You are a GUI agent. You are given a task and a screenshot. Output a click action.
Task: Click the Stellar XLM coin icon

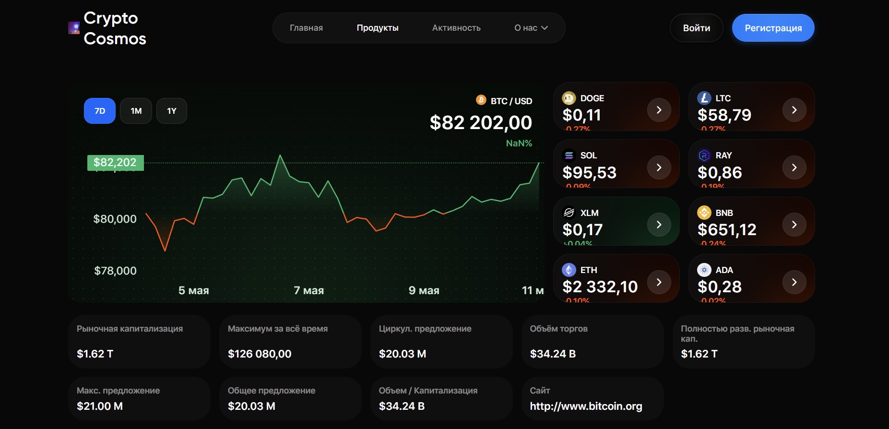[569, 213]
